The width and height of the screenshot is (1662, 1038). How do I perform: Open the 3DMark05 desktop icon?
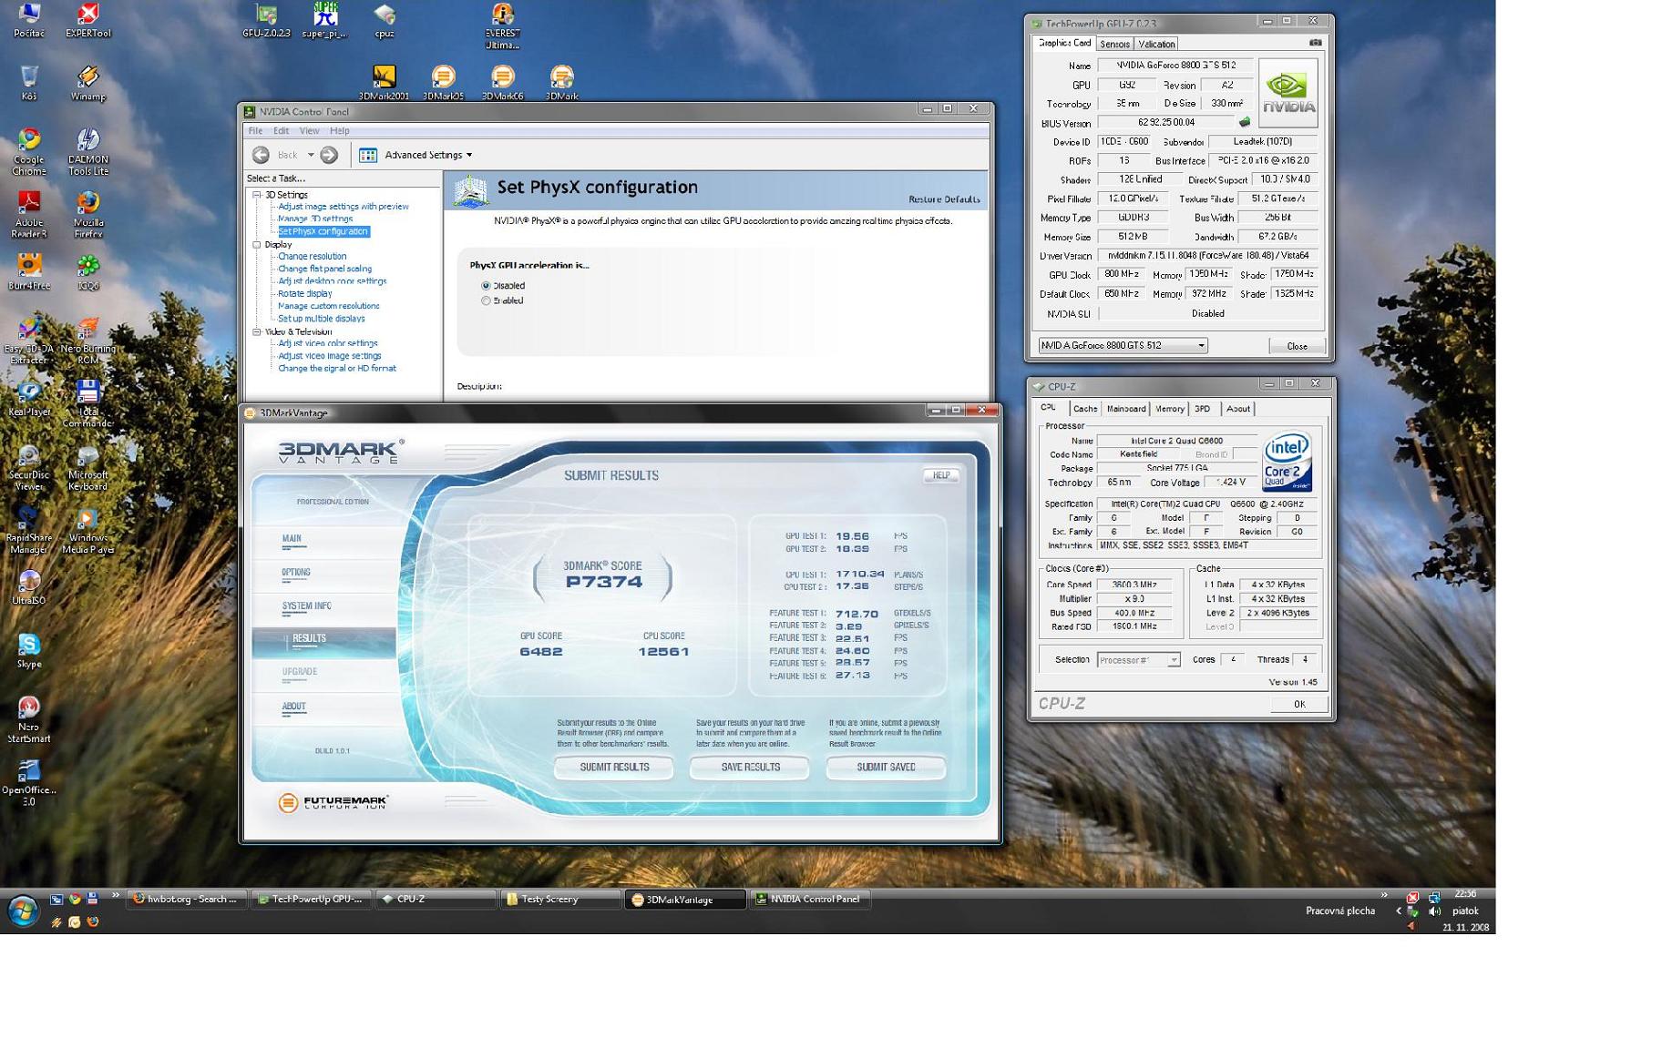pos(443,82)
